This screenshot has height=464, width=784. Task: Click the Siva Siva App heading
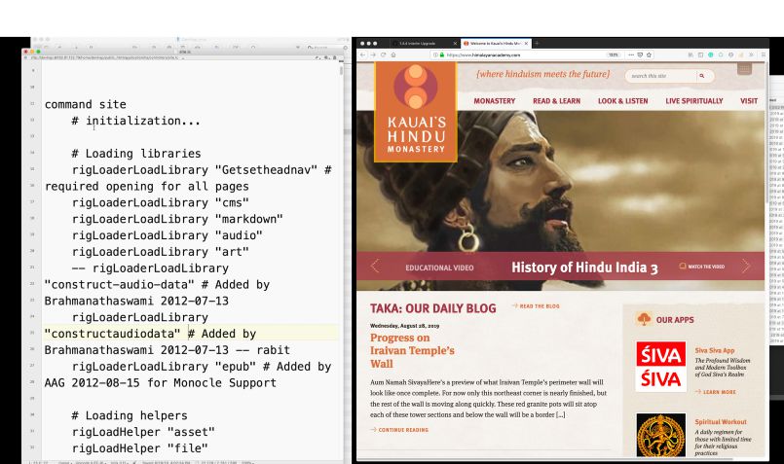tap(715, 350)
